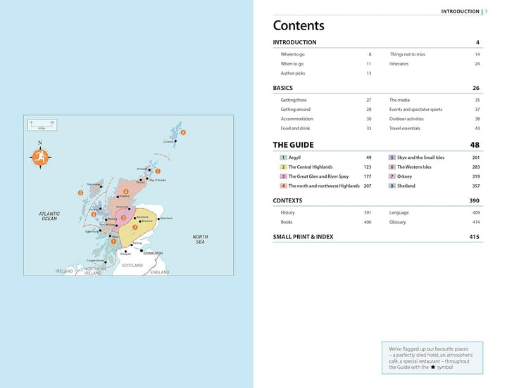This screenshot has width=507, height=388.
Task: Click the orange marker 3 on the map
Action: tap(123, 218)
